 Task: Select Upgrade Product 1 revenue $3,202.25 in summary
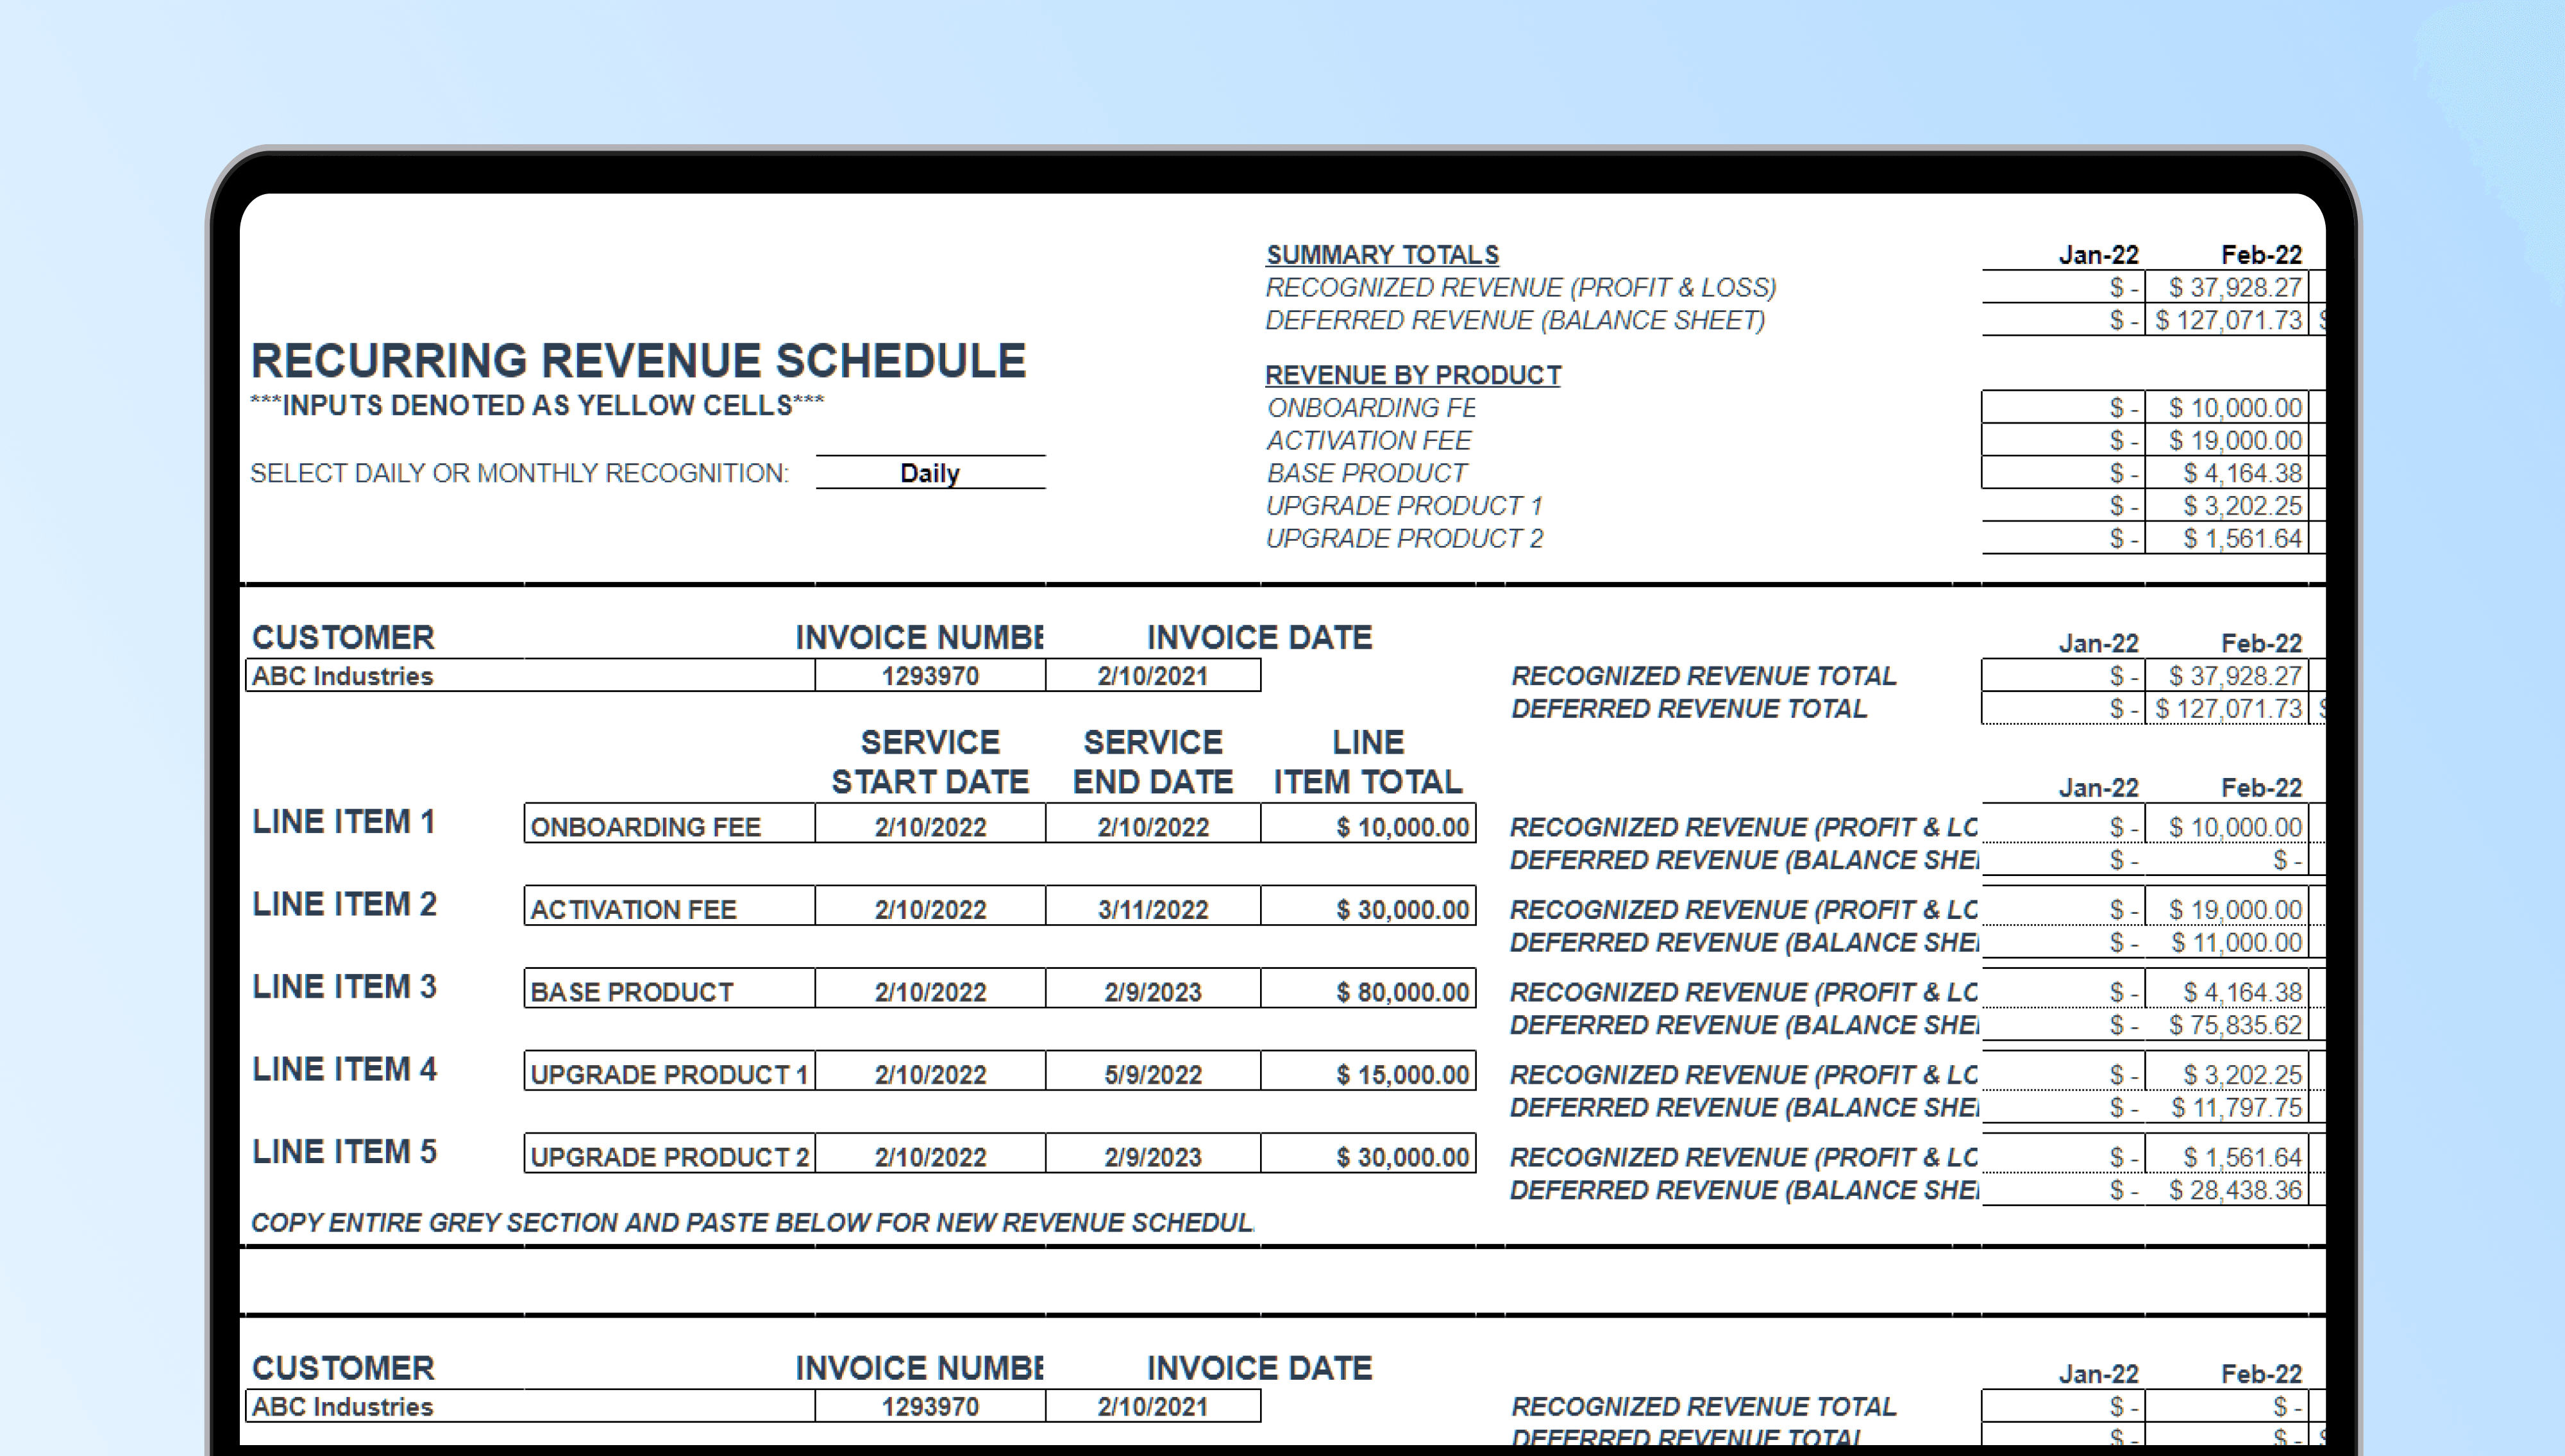(2227, 506)
